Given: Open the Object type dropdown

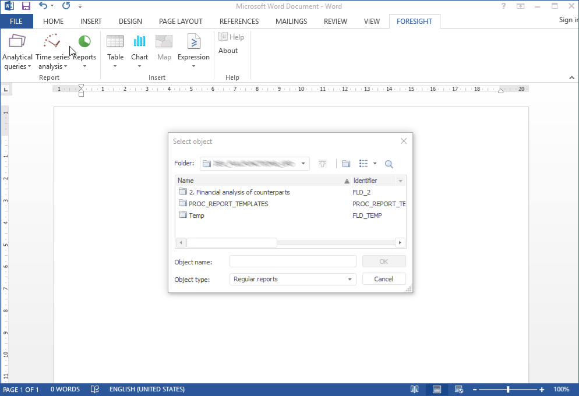Looking at the screenshot, I should [x=350, y=280].
